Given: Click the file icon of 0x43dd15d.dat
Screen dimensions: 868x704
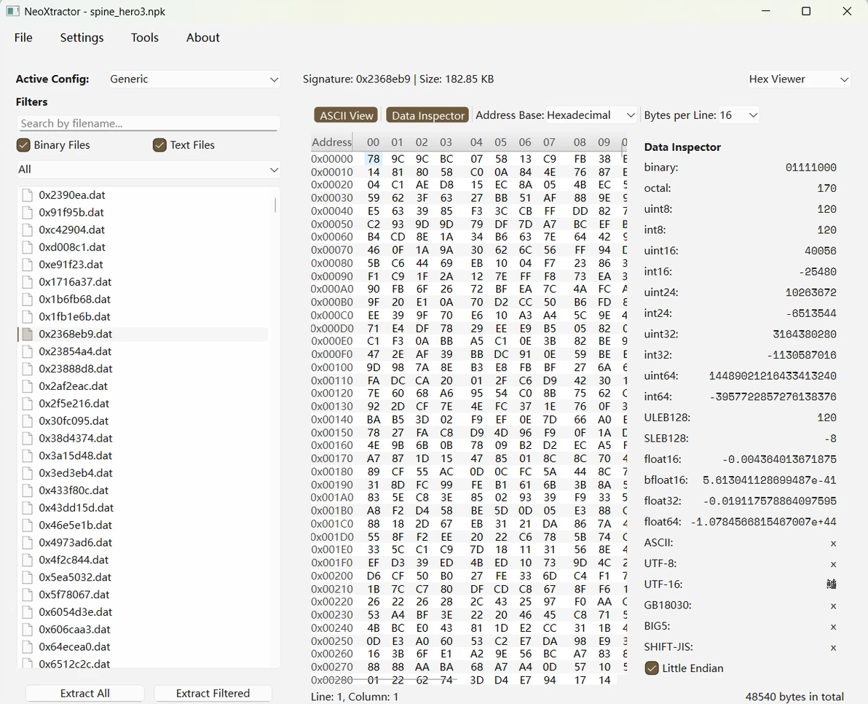Looking at the screenshot, I should point(27,507).
